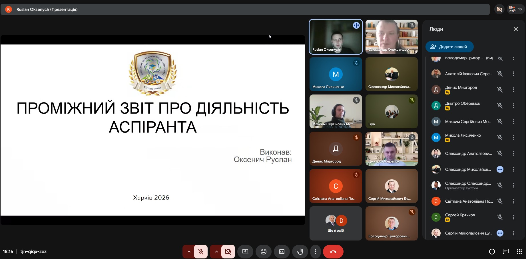Toggle closed captions button
The image size is (526, 259).
coord(282,252)
